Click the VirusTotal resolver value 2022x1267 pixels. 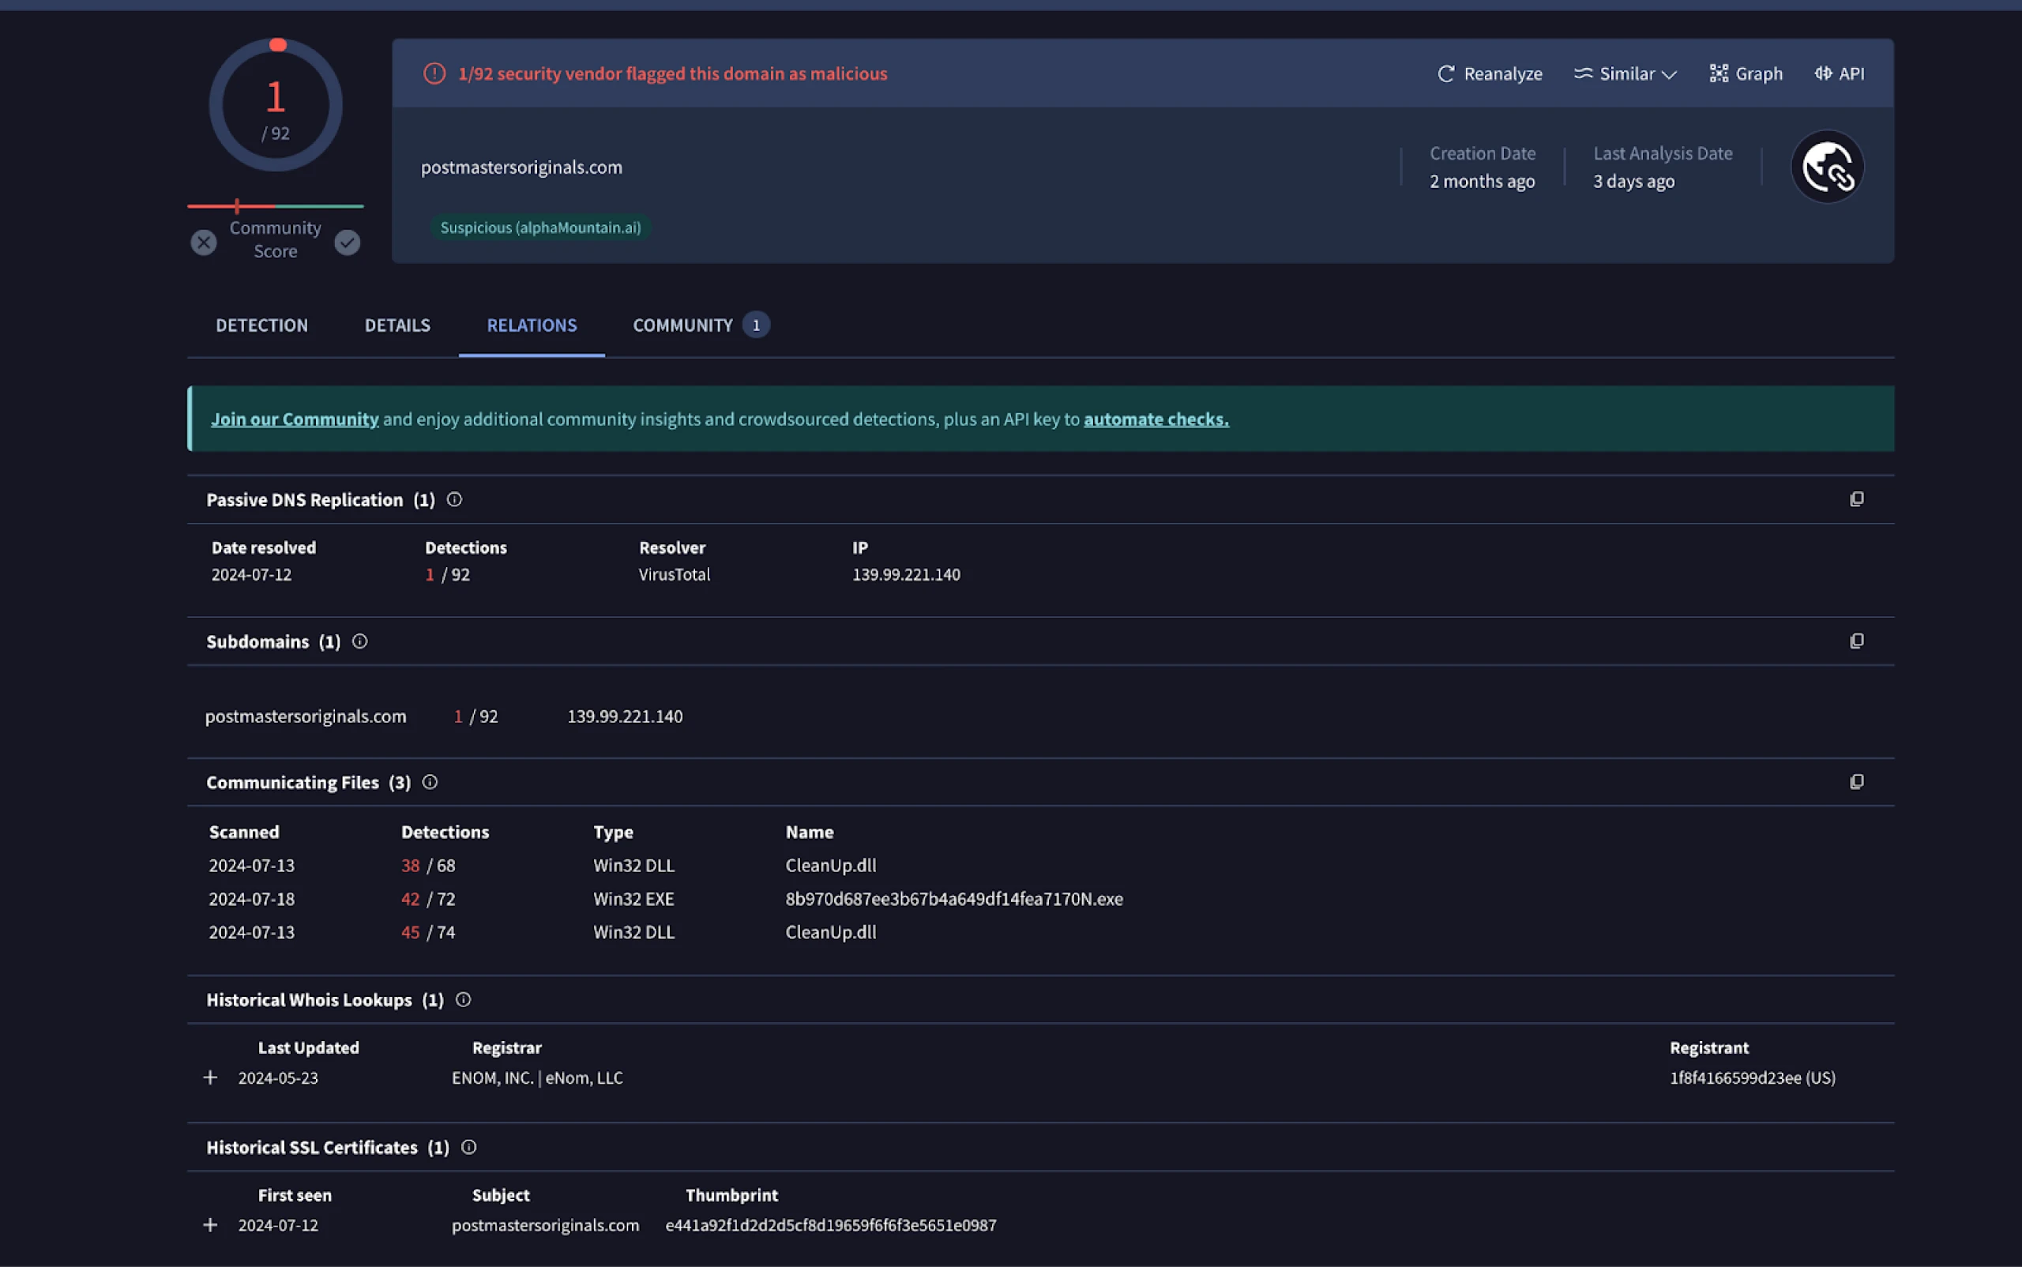(x=675, y=575)
